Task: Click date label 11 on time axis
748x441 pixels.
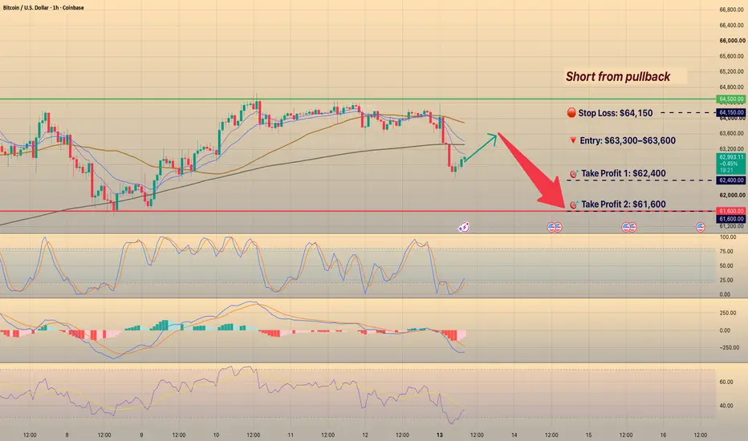Action: tap(291, 435)
